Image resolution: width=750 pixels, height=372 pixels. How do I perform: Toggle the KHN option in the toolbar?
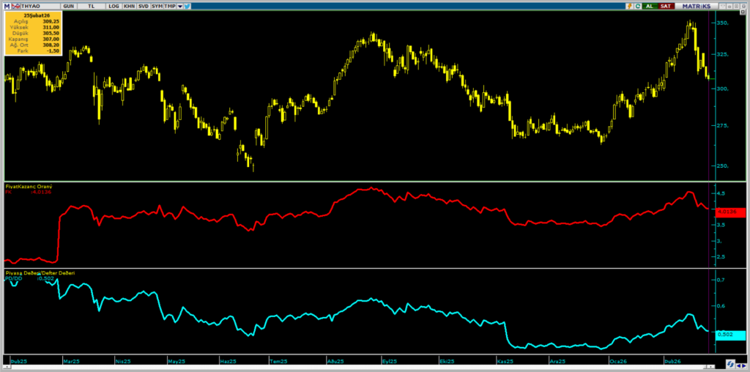[x=129, y=5]
